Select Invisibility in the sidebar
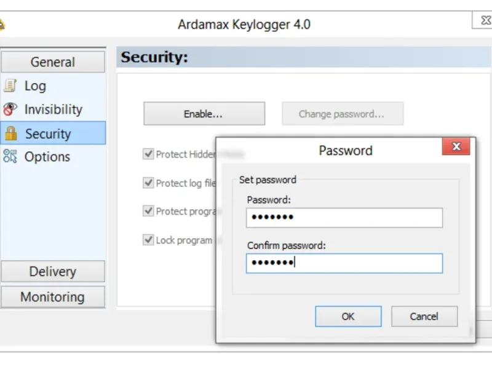The height and width of the screenshot is (369, 492). (53, 109)
